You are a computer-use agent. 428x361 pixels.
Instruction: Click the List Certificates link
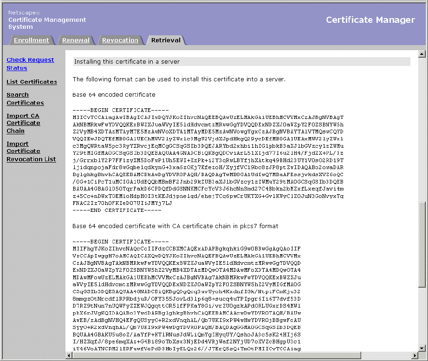tap(32, 82)
